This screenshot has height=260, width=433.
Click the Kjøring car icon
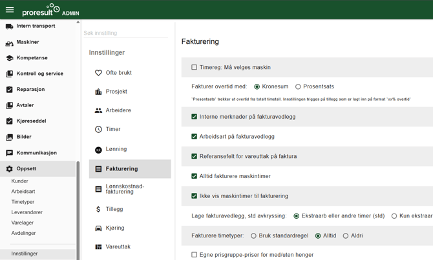98,228
